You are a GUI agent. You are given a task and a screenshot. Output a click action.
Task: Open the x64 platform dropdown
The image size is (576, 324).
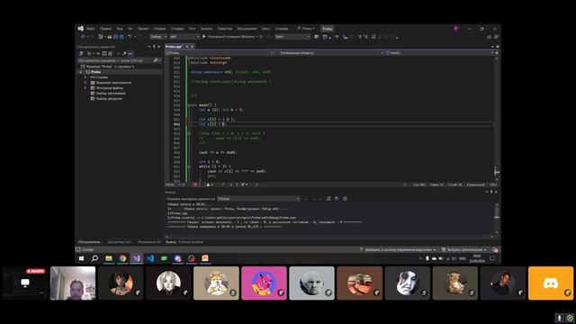click(x=184, y=37)
